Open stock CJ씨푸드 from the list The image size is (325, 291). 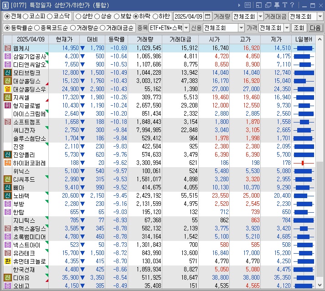click(24, 179)
